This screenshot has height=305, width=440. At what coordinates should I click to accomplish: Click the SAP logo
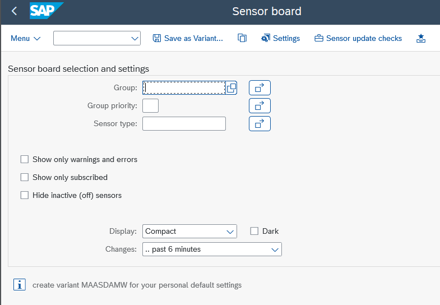point(46,11)
